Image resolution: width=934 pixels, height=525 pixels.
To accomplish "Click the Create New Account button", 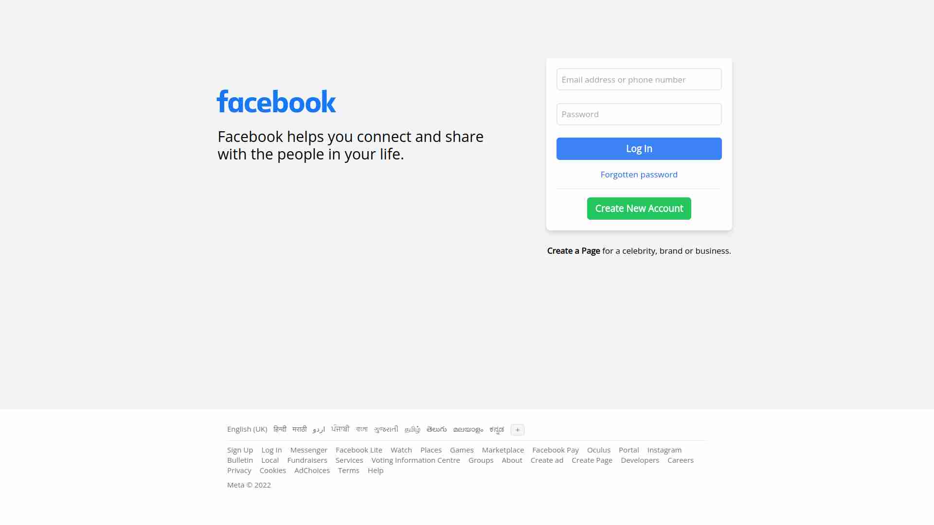I will 639,209.
